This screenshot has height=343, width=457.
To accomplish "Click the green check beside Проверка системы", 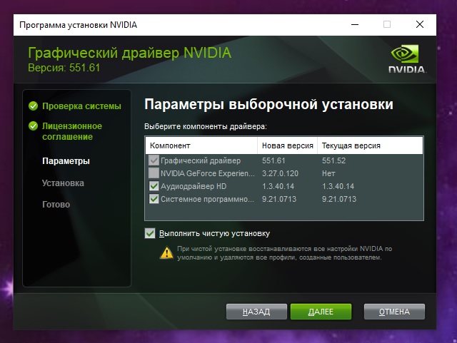I will [x=34, y=106].
